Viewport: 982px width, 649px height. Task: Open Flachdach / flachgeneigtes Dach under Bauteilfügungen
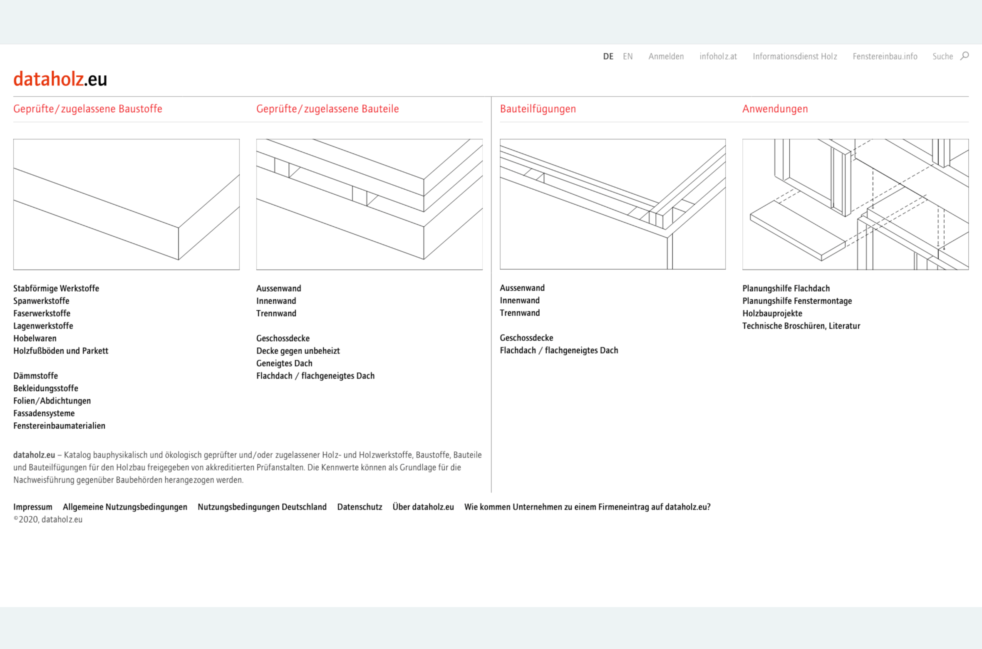[x=559, y=350]
